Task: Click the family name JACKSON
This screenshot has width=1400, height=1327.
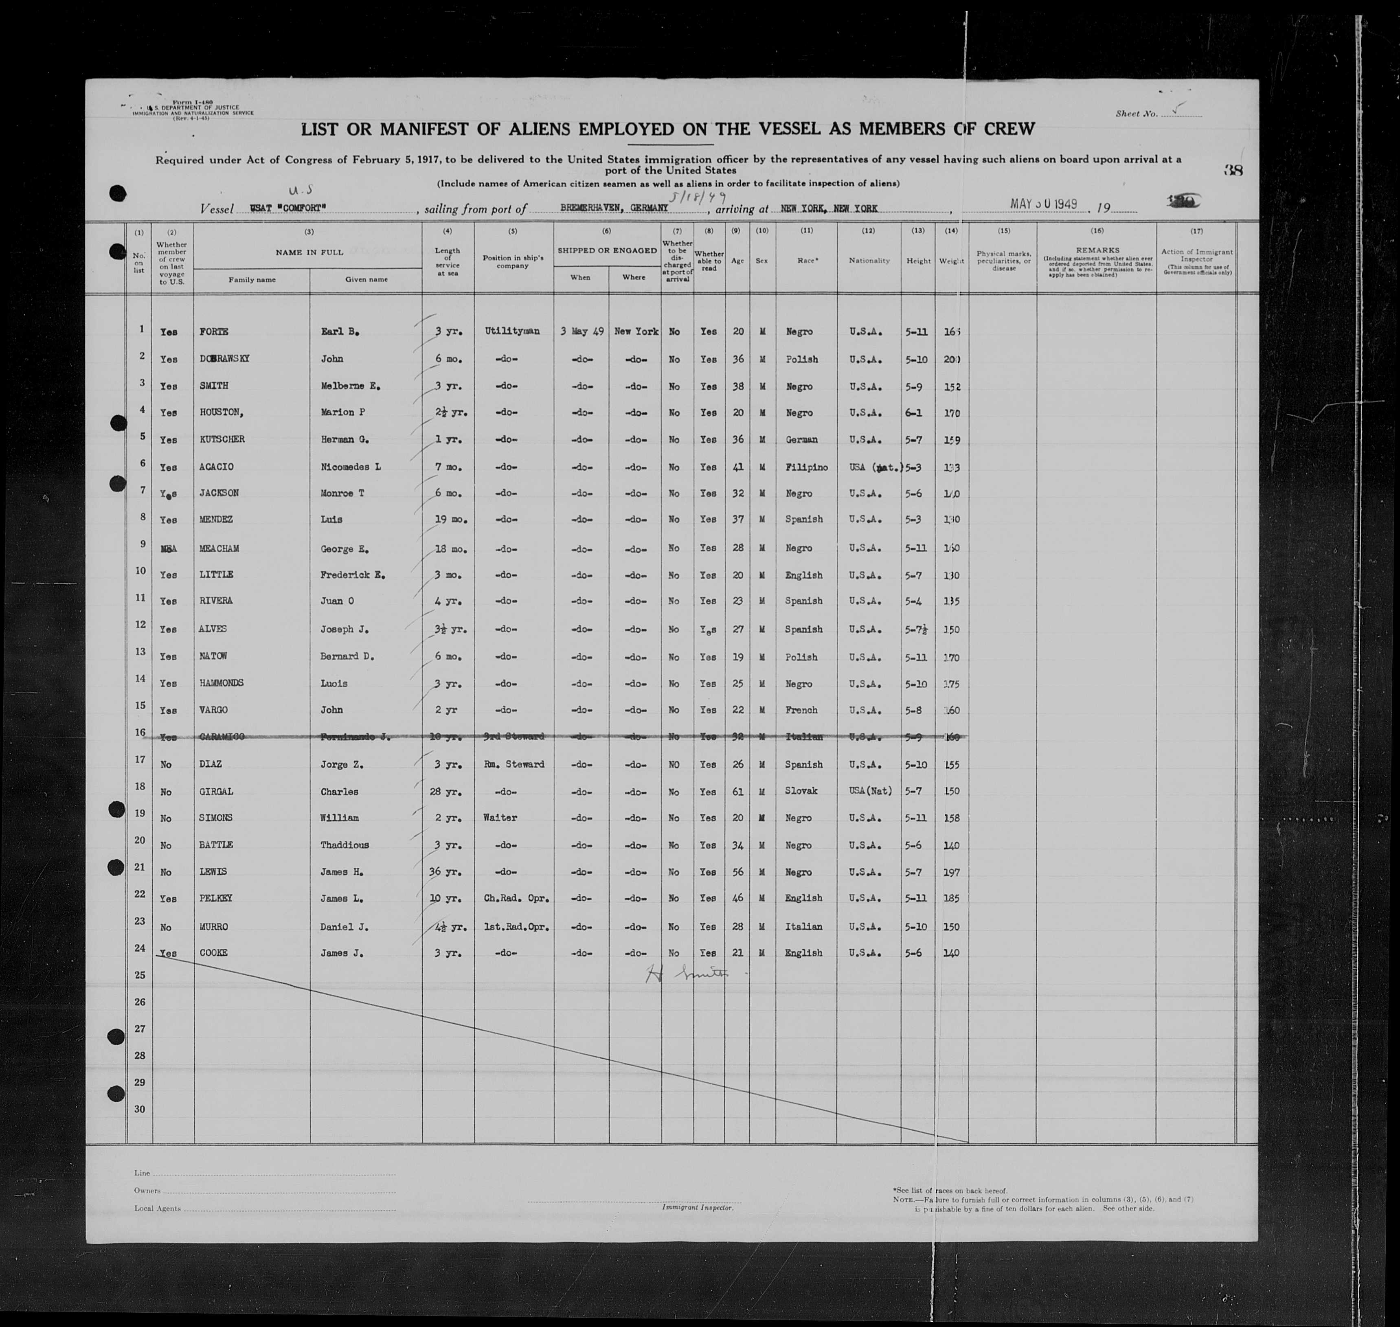Action: click(x=219, y=493)
